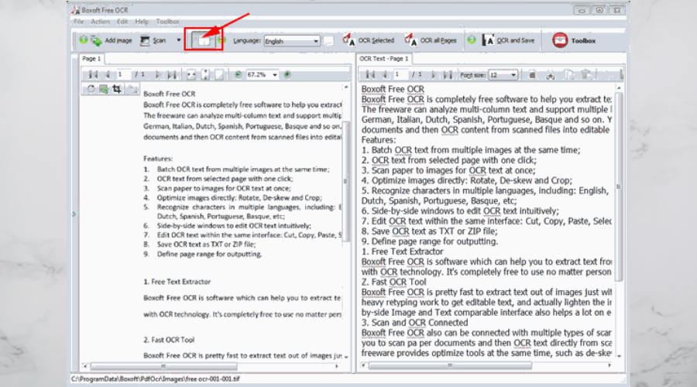Click green step icon before OCR and Save
The image size is (697, 387).
tap(472, 40)
